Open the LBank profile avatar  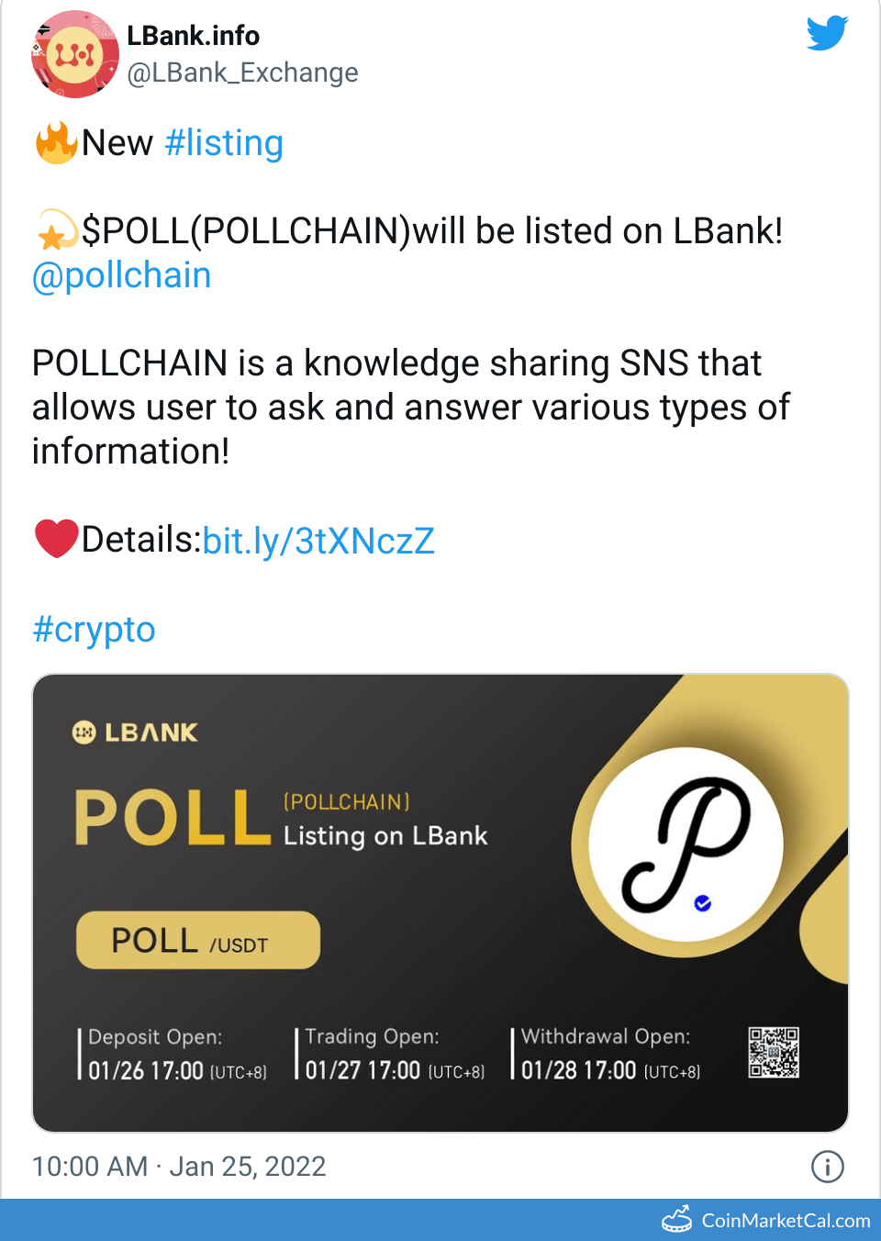[75, 54]
